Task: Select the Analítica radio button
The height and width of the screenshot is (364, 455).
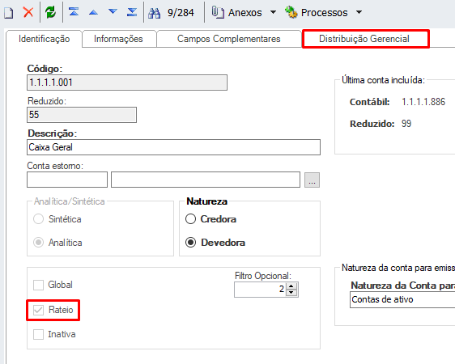Action: pos(38,243)
